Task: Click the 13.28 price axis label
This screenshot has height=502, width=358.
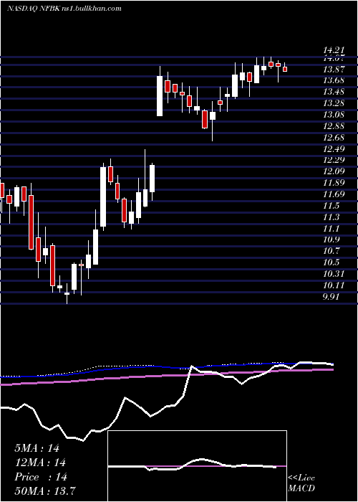Action: click(x=334, y=103)
